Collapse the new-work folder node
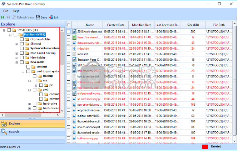Screen dimensions: 238x151 (x=16, y=62)
